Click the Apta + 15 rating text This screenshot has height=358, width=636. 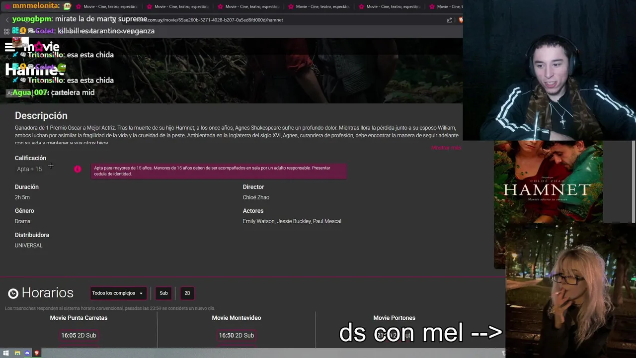pyautogui.click(x=29, y=169)
